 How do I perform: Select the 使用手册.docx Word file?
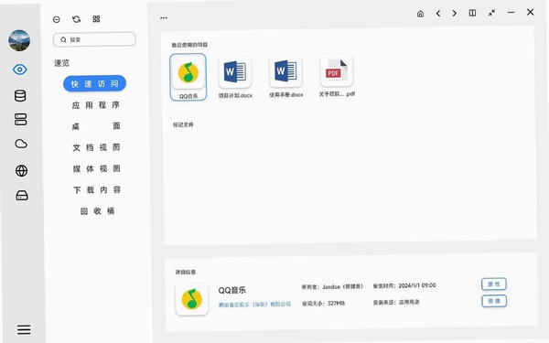285,76
